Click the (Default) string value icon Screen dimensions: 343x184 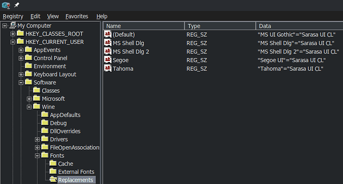[108, 34]
